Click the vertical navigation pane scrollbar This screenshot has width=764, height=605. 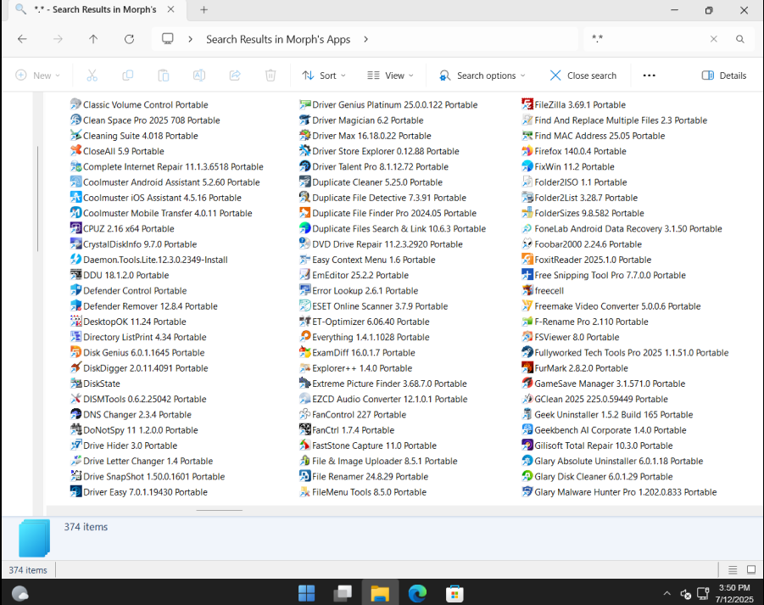37,199
